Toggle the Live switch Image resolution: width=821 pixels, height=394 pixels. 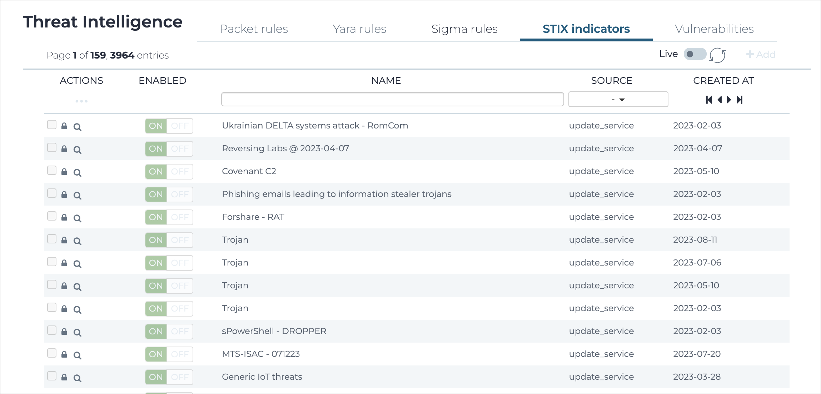695,54
